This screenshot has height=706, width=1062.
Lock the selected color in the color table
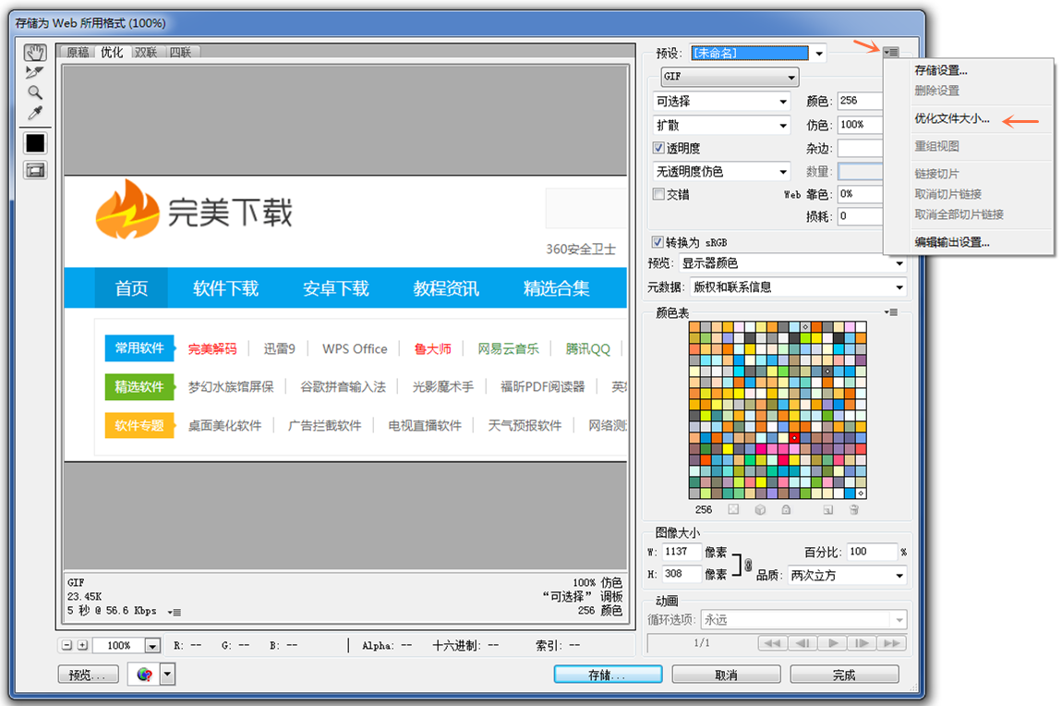[x=787, y=509]
